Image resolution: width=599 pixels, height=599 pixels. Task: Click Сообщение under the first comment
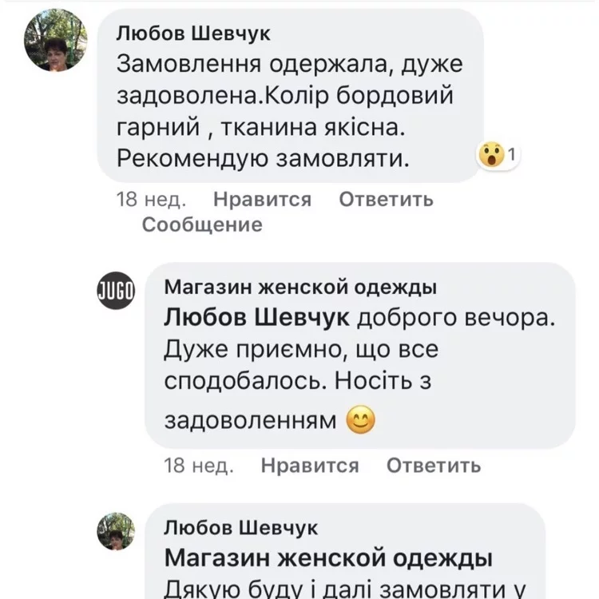tap(202, 224)
